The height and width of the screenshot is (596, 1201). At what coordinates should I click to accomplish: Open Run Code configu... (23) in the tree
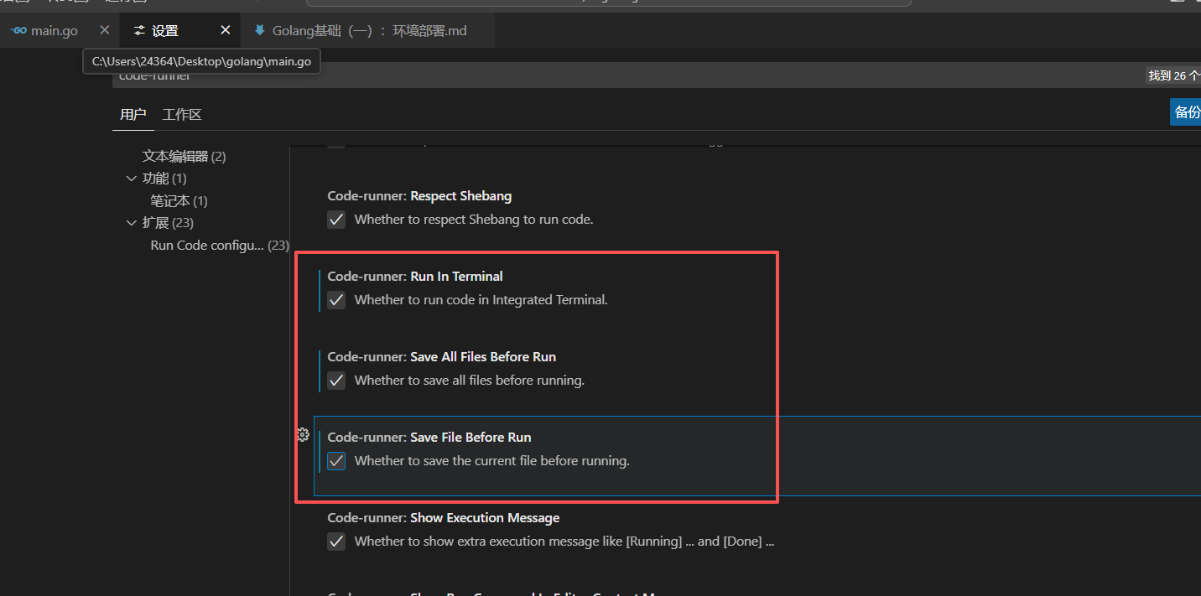pos(220,246)
